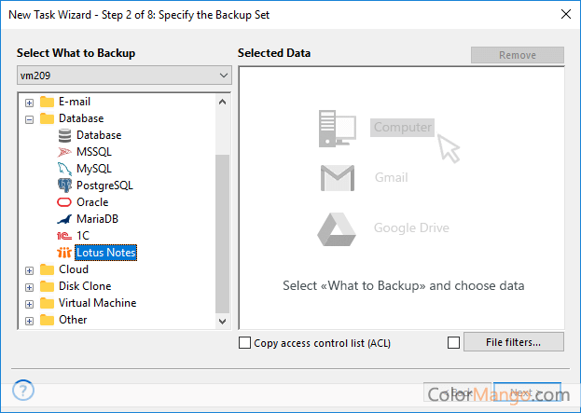Toggle the checkbox beside File filters

click(453, 343)
